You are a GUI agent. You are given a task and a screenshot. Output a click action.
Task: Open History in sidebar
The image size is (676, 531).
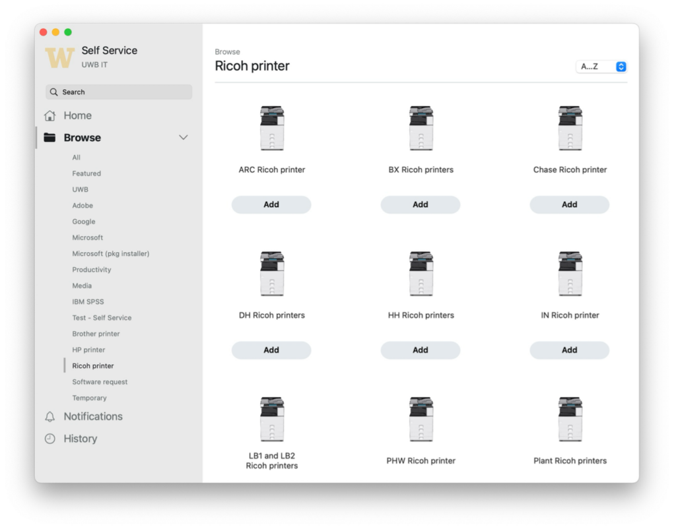[x=80, y=439]
